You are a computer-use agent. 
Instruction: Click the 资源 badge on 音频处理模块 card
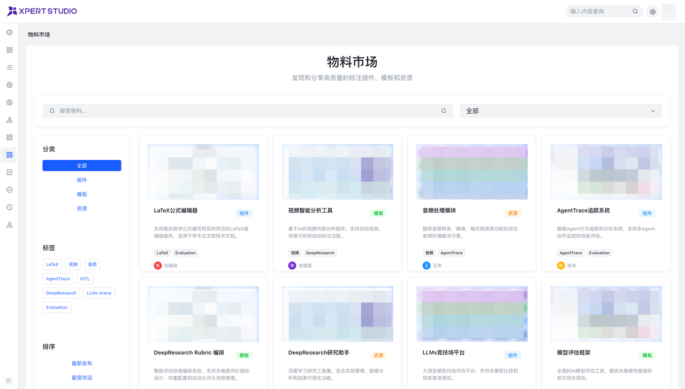pyautogui.click(x=513, y=213)
